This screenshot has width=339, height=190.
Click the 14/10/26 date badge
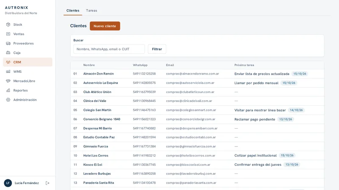pyautogui.click(x=296, y=110)
